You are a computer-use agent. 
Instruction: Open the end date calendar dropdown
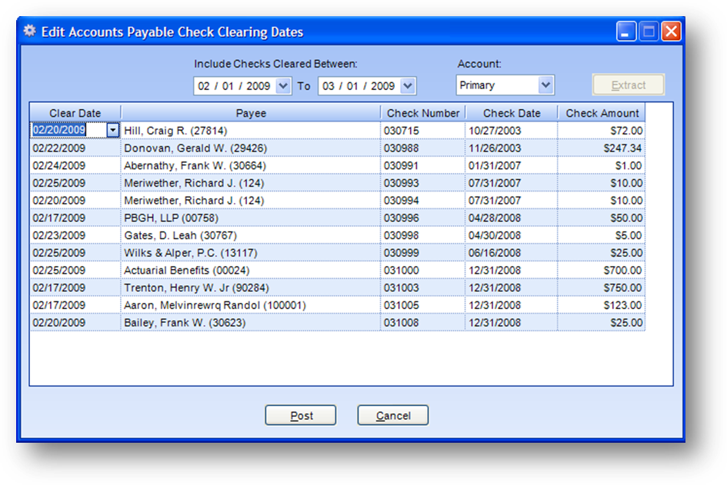(408, 86)
